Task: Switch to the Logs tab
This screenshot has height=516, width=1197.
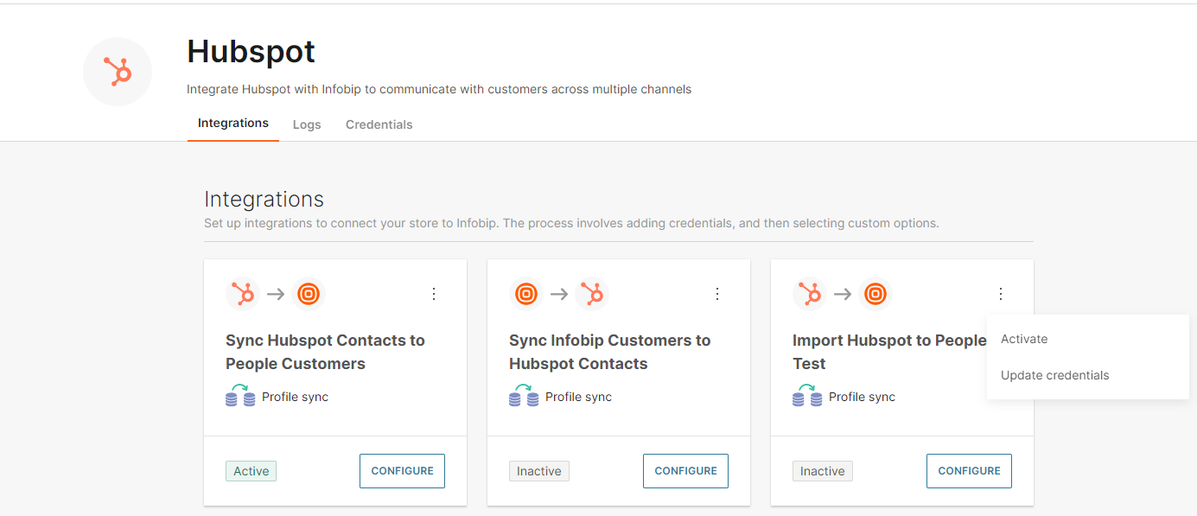Action: (307, 124)
